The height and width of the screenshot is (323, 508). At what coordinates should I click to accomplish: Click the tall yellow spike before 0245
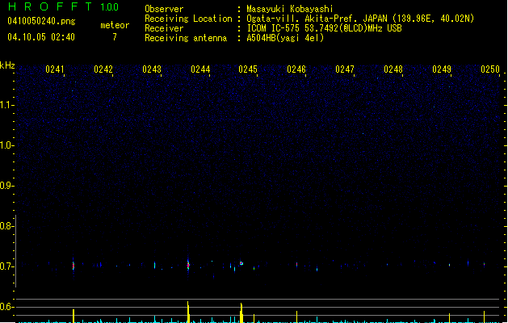[241, 313]
